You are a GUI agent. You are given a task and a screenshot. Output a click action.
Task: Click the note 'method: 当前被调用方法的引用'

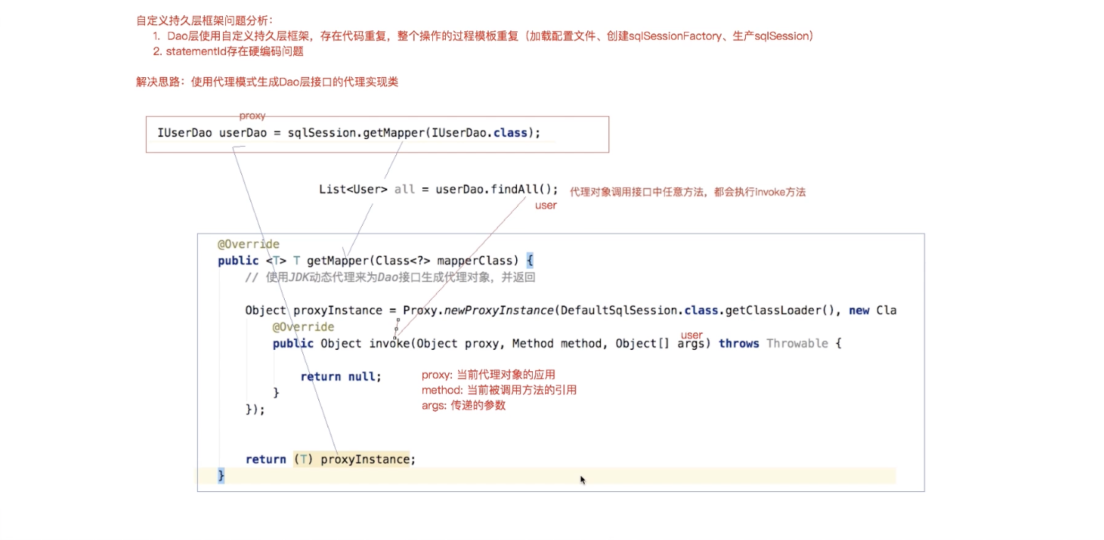(x=499, y=390)
